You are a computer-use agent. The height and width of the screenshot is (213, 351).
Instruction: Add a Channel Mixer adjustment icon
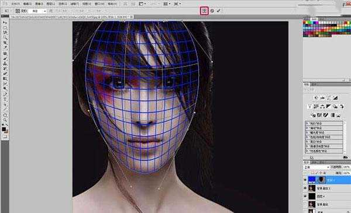342,106
